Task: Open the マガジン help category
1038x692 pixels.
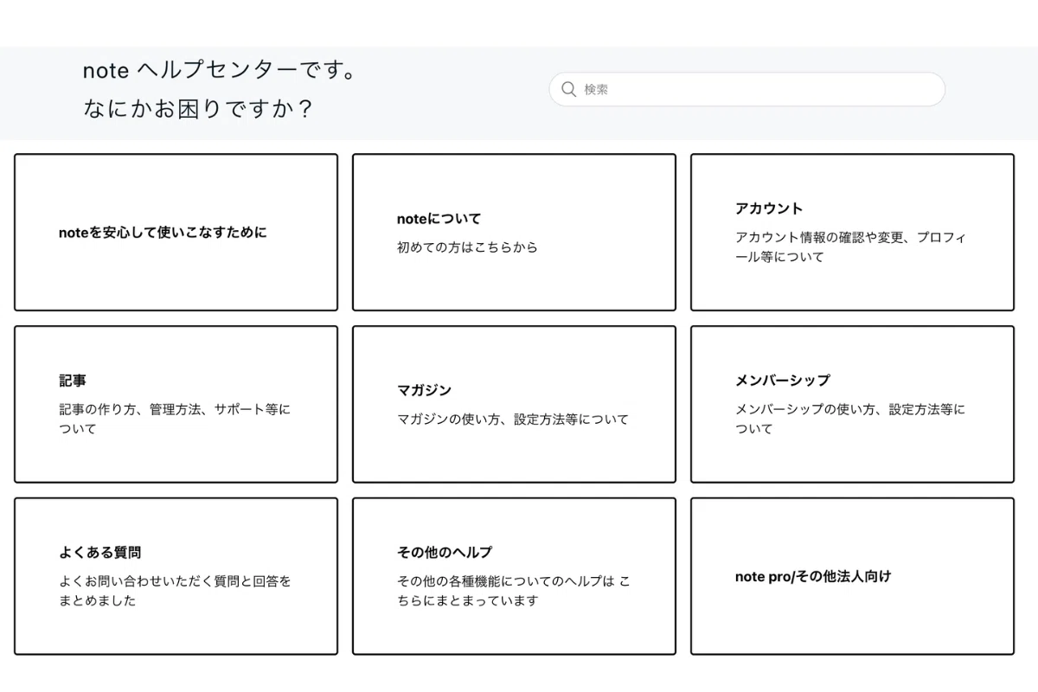Action: (x=514, y=404)
